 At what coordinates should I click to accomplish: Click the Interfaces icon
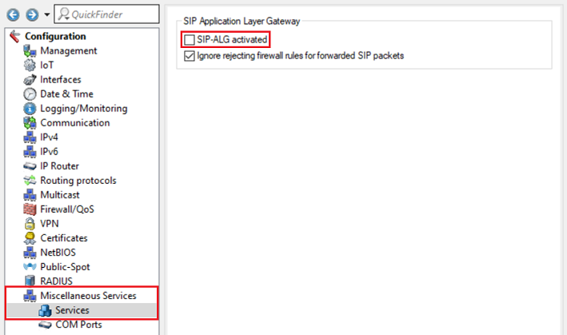[x=30, y=79]
